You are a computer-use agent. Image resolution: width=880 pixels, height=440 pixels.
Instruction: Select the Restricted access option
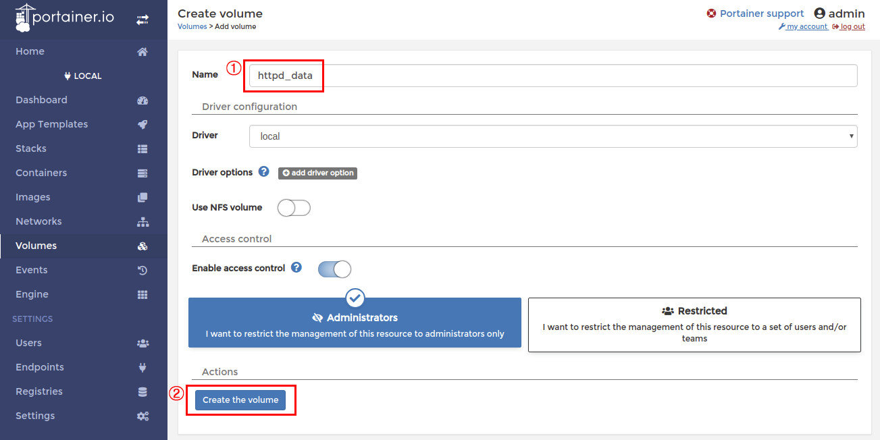(x=694, y=325)
